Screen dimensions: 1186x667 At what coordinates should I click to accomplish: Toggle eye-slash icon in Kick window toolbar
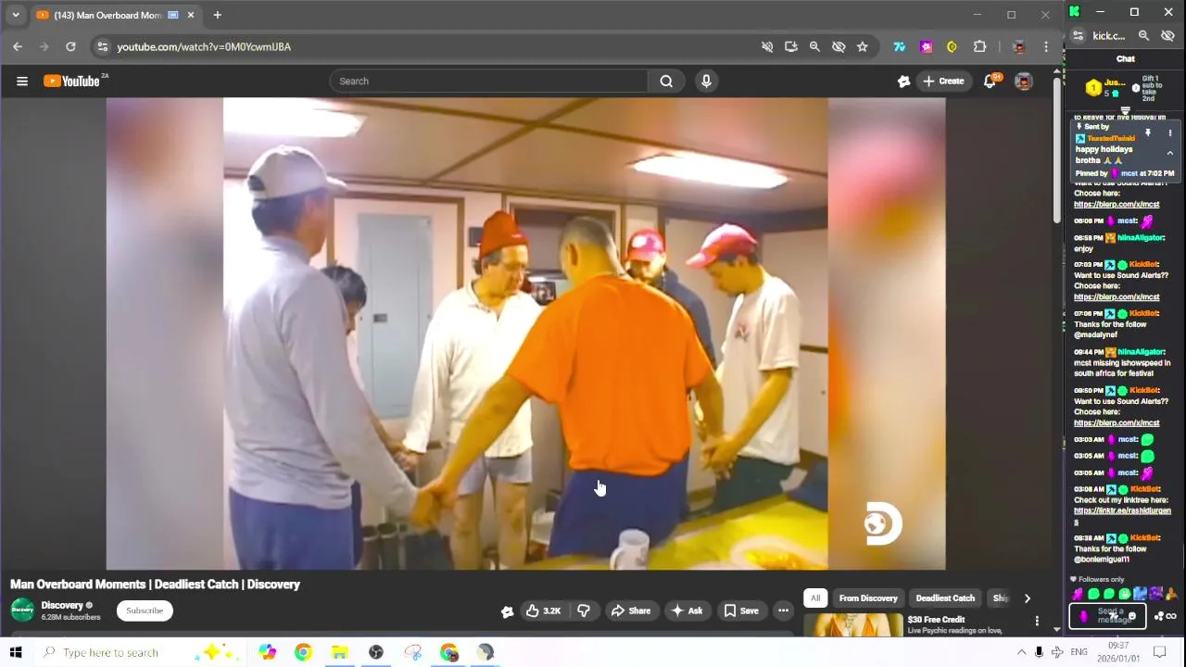pos(1167,36)
